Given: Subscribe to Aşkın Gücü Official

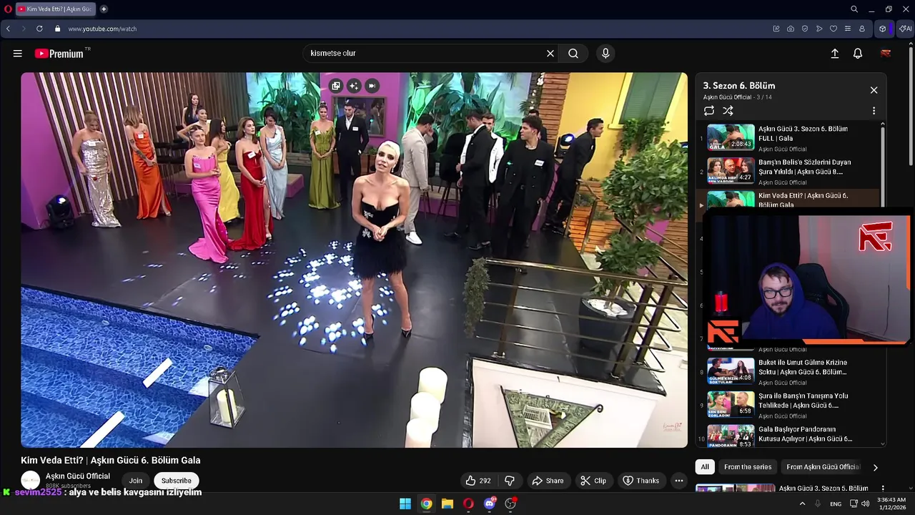Looking at the screenshot, I should (177, 481).
